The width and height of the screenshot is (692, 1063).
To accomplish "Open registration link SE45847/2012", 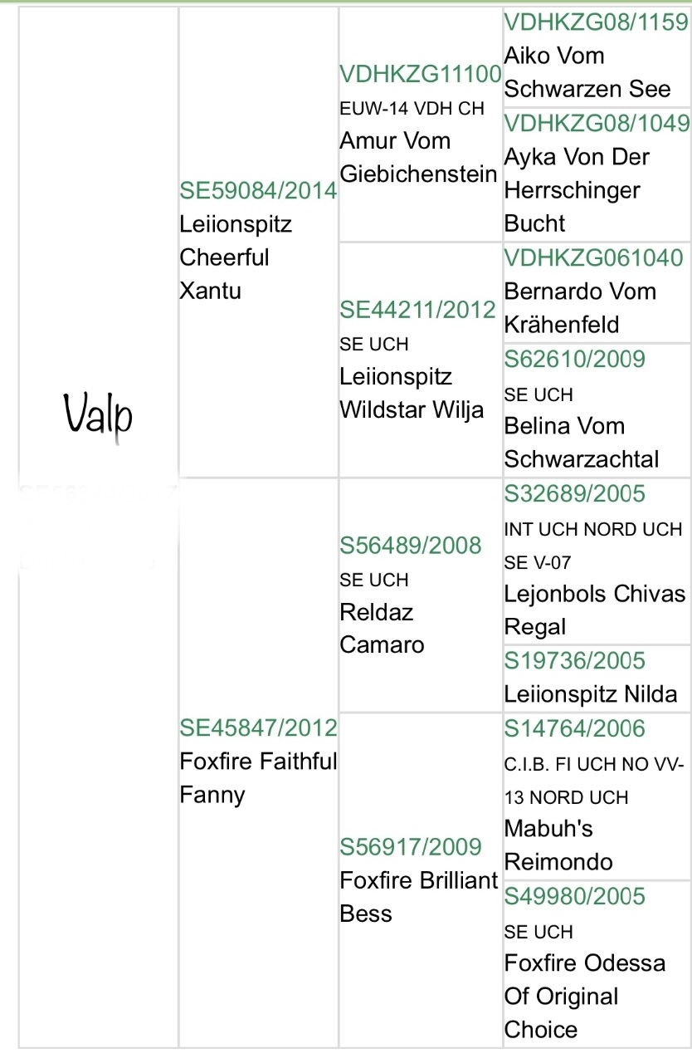I will tap(258, 727).
